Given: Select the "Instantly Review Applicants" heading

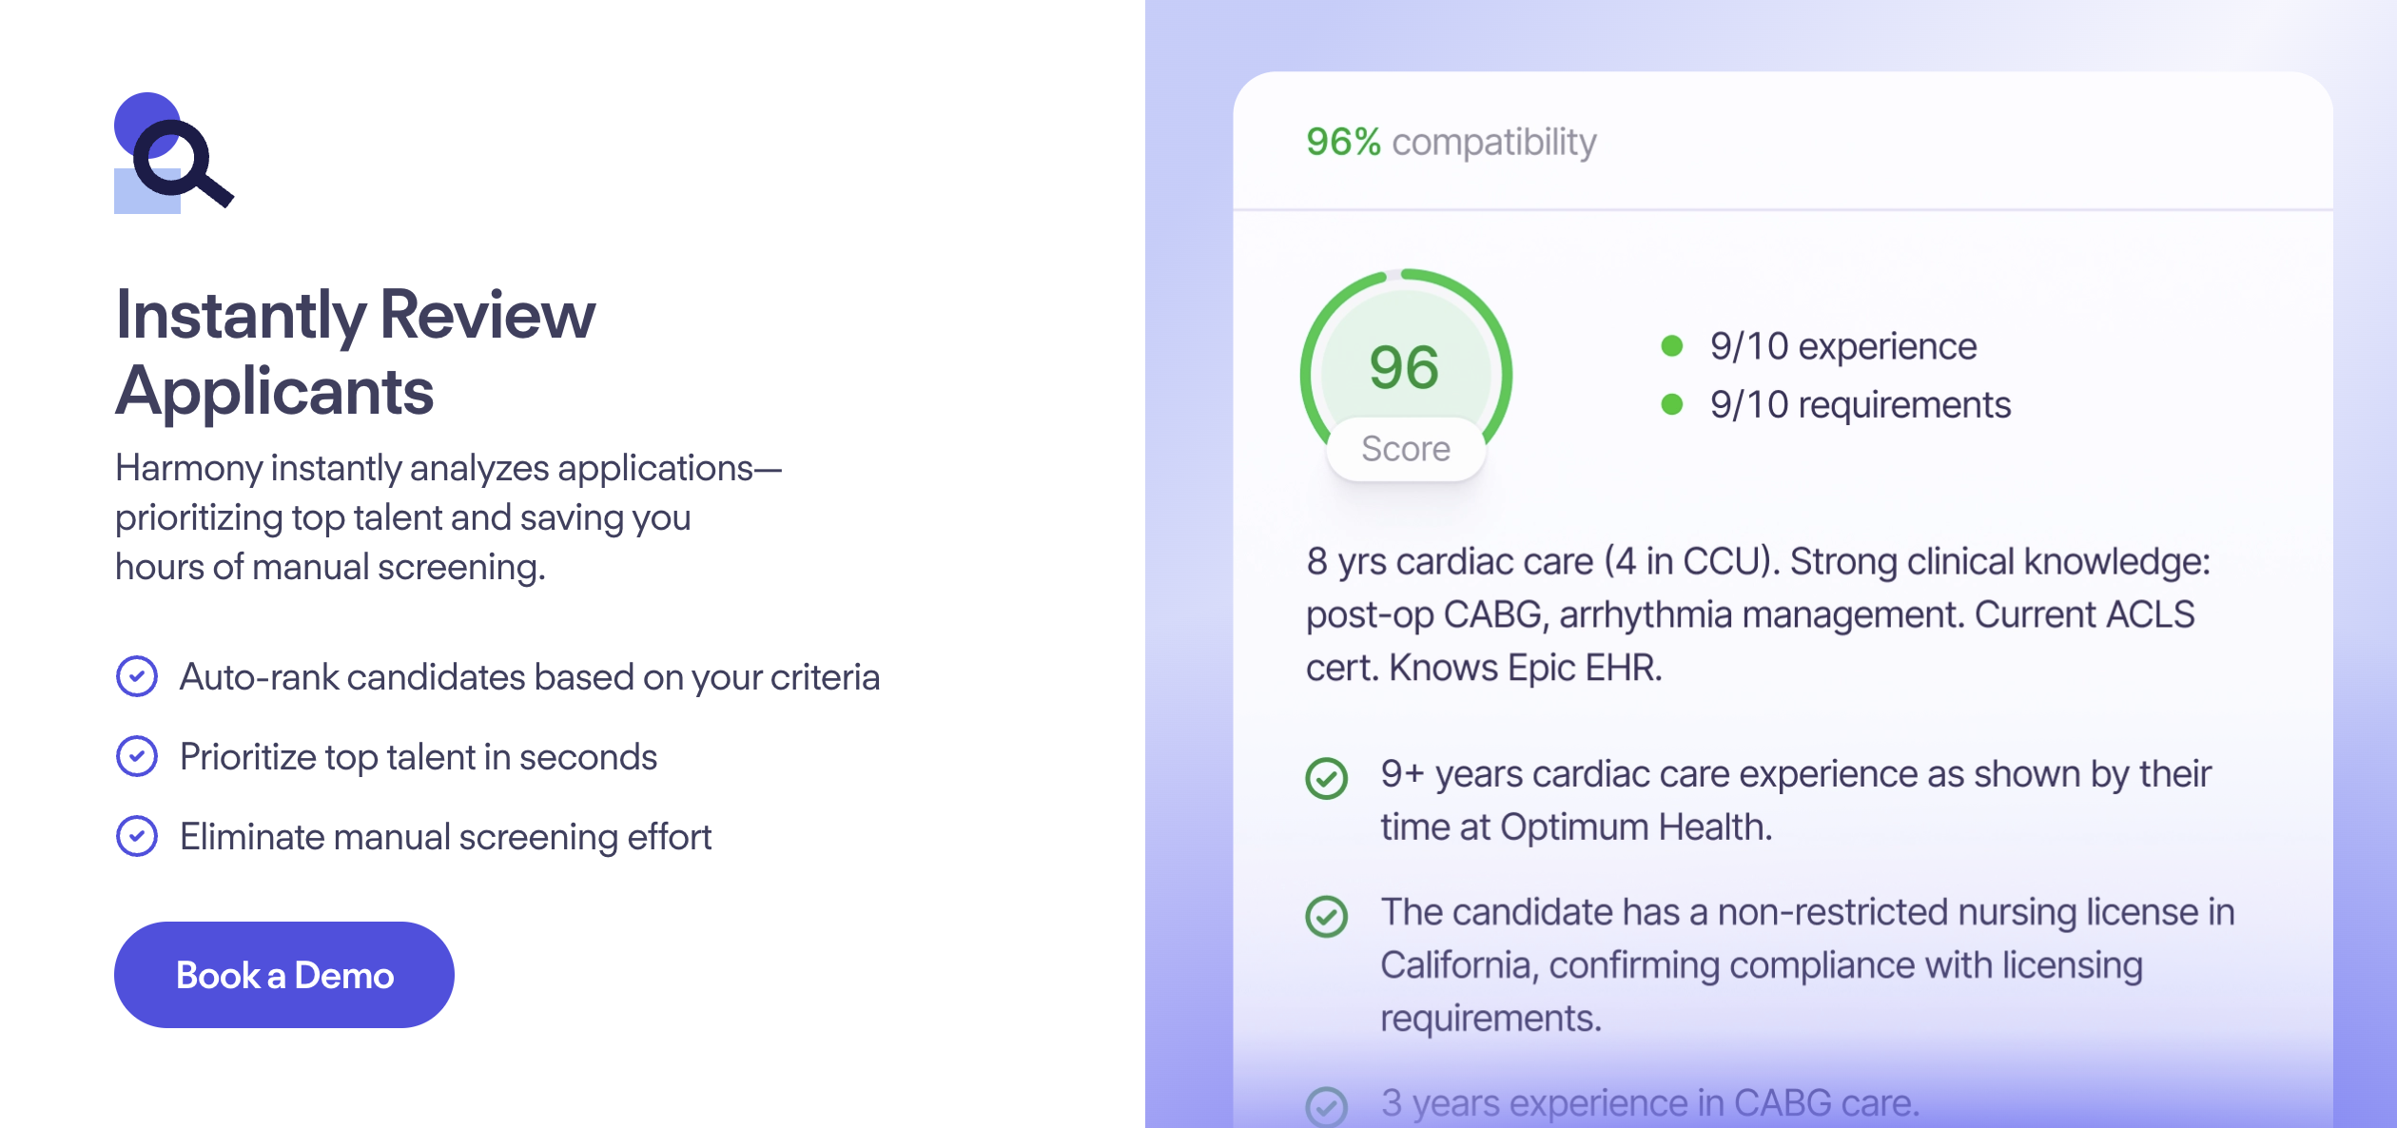Looking at the screenshot, I should (x=356, y=352).
